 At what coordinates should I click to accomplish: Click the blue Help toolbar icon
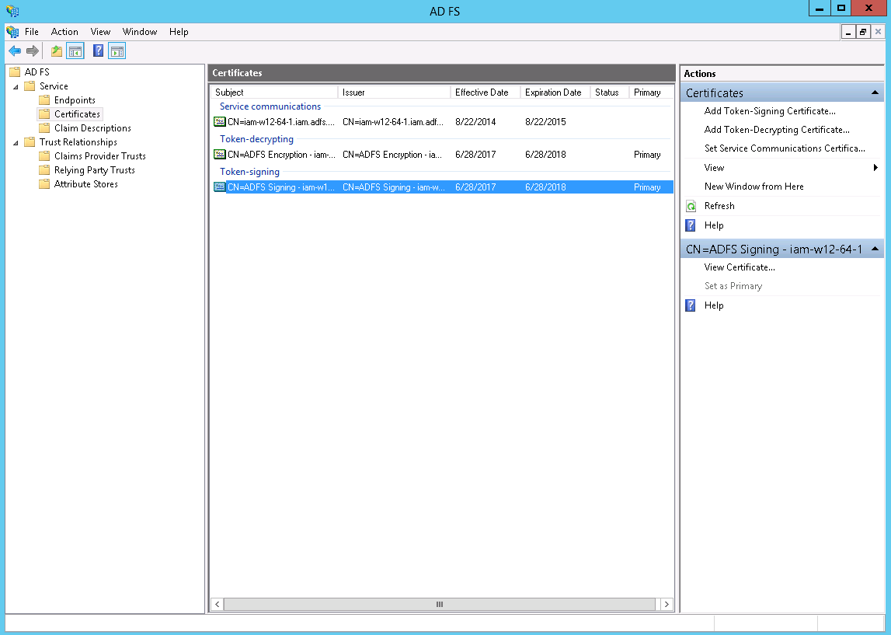[99, 51]
